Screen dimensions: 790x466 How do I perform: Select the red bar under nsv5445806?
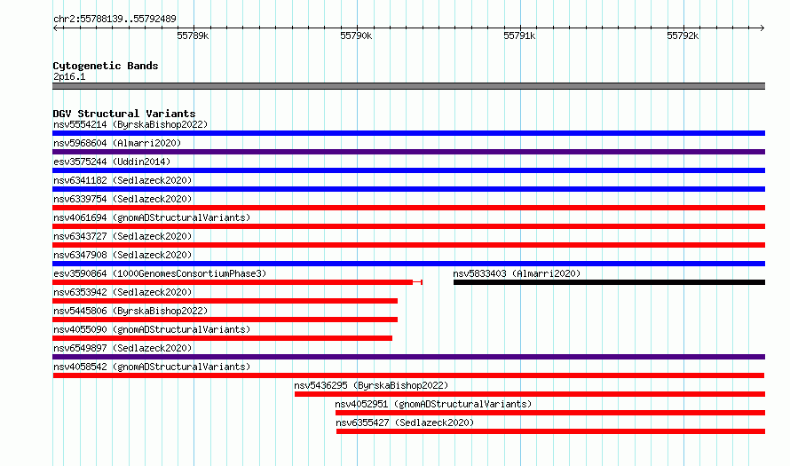click(225, 320)
